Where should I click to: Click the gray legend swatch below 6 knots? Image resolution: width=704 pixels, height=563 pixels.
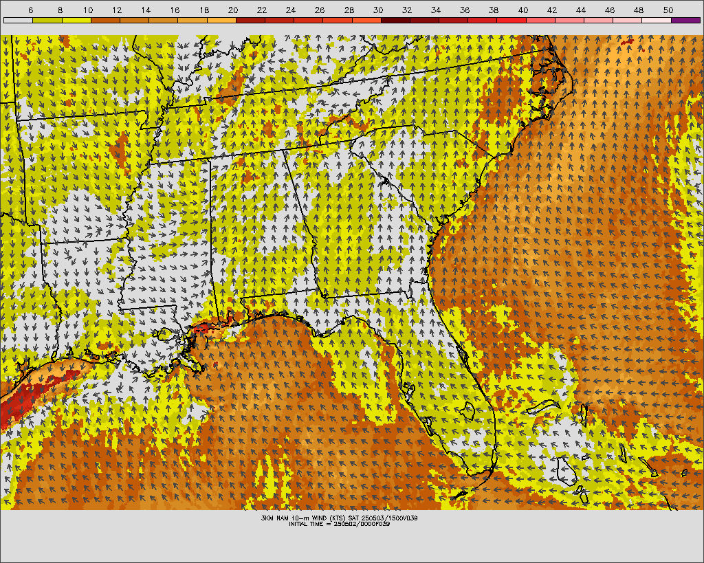pyautogui.click(x=18, y=20)
